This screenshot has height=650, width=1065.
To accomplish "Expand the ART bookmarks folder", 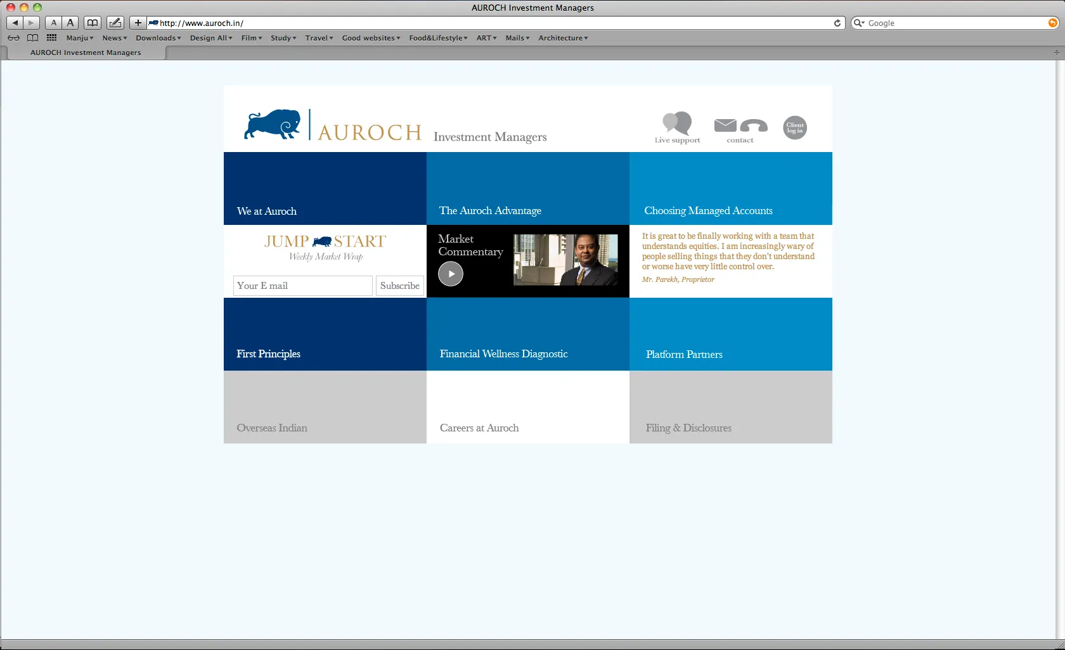I will [x=487, y=38].
